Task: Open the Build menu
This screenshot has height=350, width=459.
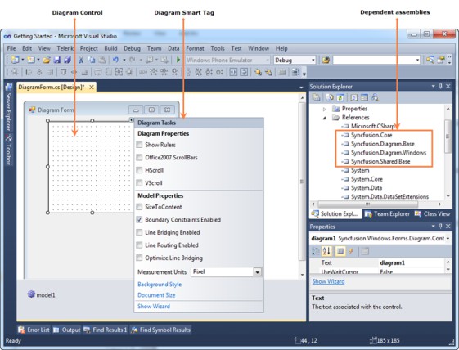Action: [x=110, y=48]
